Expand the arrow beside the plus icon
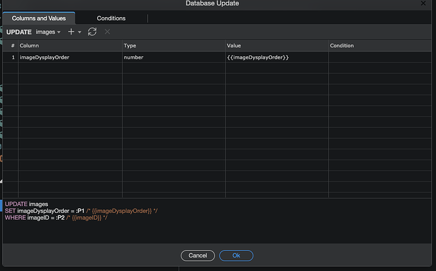 tap(80, 32)
